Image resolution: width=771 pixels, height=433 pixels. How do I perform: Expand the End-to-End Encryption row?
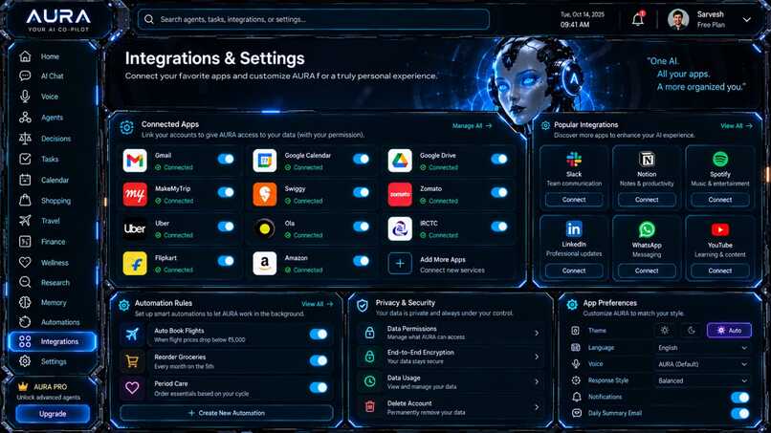pos(450,357)
